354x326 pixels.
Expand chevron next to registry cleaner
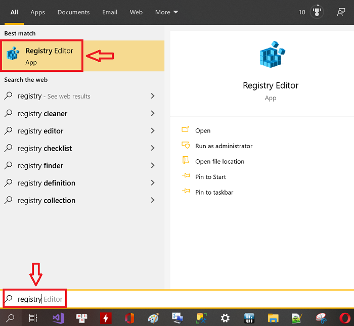point(153,113)
